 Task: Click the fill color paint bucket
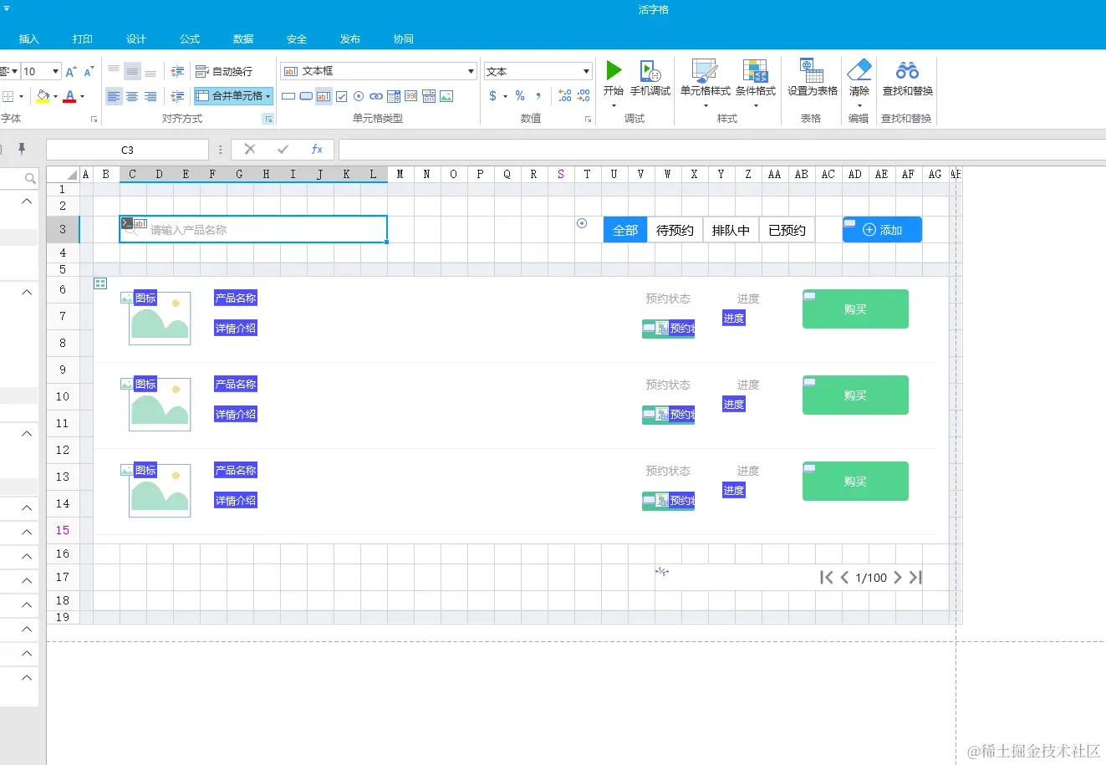43,96
